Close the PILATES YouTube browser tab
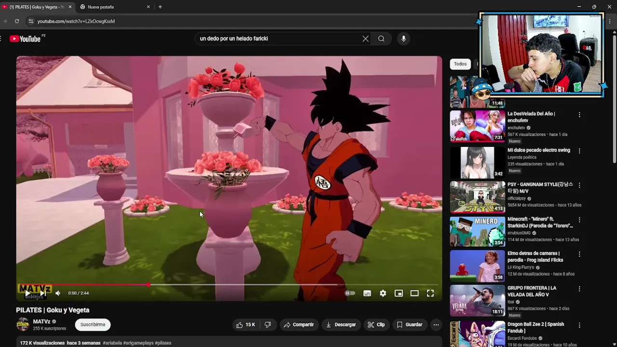Image resolution: width=617 pixels, height=347 pixels. pyautogui.click(x=70, y=7)
